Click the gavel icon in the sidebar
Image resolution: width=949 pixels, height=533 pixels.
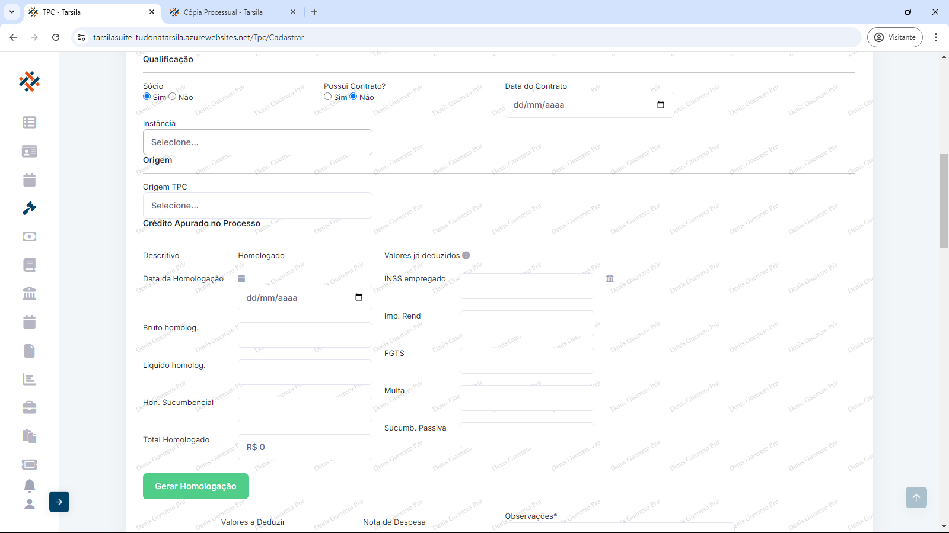[29, 208]
